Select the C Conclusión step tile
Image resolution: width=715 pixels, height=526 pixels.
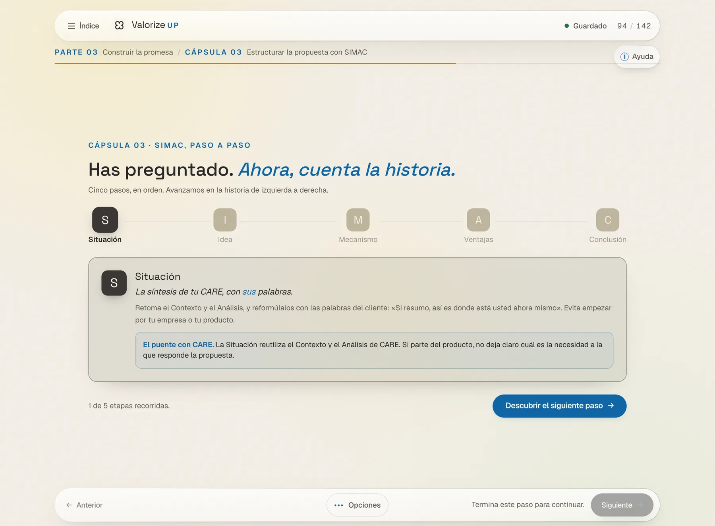tap(607, 220)
